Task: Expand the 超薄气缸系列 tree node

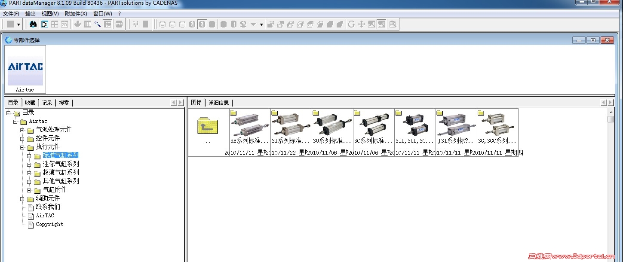Action: [29, 173]
